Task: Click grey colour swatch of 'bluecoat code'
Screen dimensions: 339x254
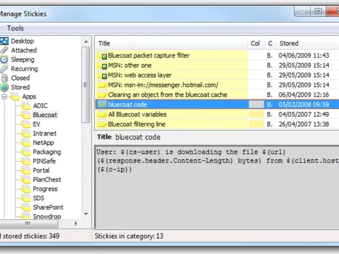Action: tap(256, 105)
